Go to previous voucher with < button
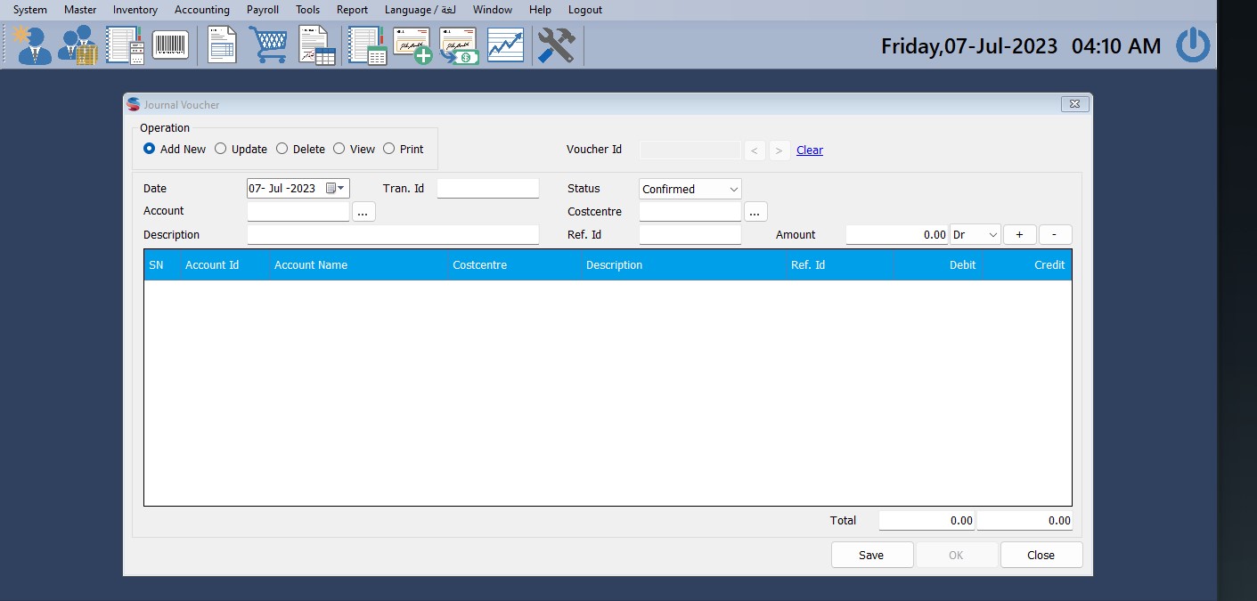The height and width of the screenshot is (601, 1257). [x=755, y=150]
